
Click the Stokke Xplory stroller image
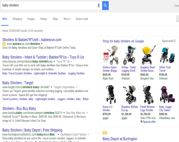[x=111, y=55]
